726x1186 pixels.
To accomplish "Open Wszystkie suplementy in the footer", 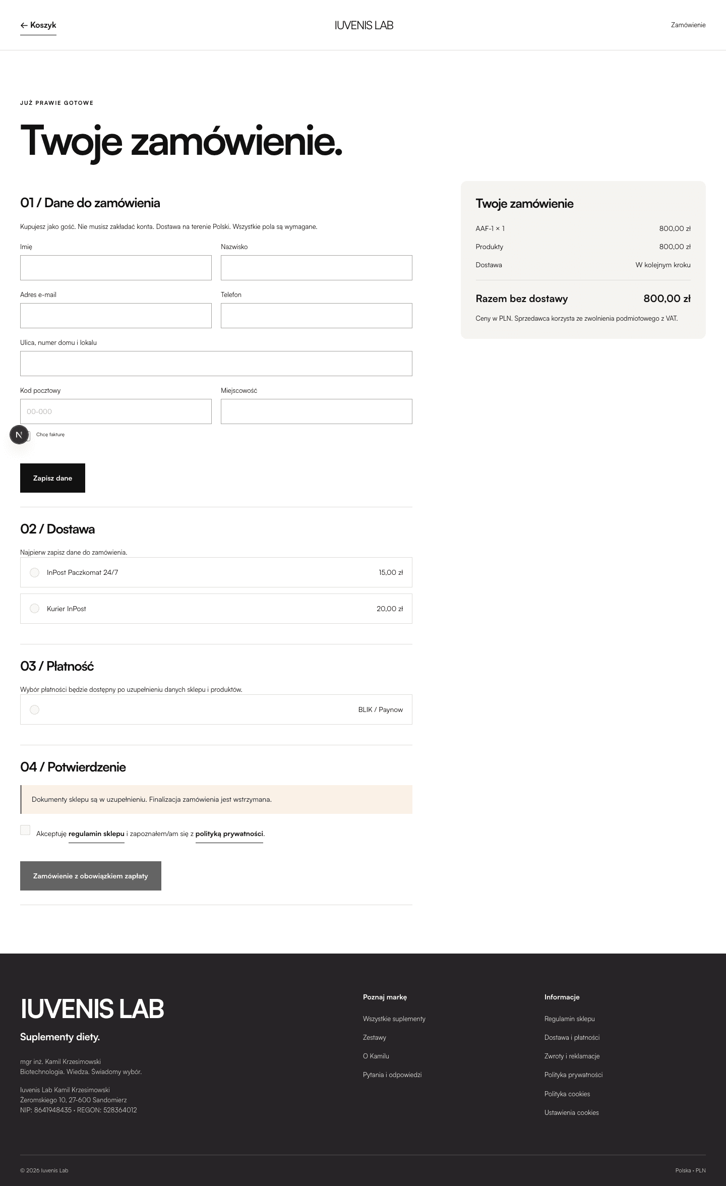I will pyautogui.click(x=394, y=1019).
